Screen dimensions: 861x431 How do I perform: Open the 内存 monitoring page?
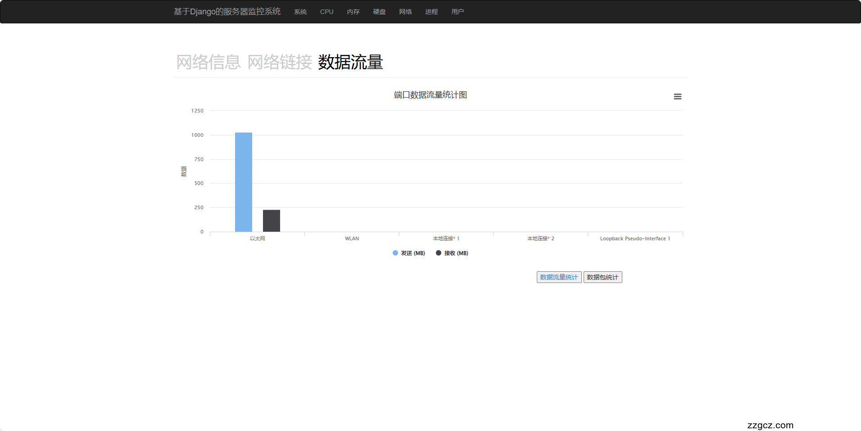353,12
